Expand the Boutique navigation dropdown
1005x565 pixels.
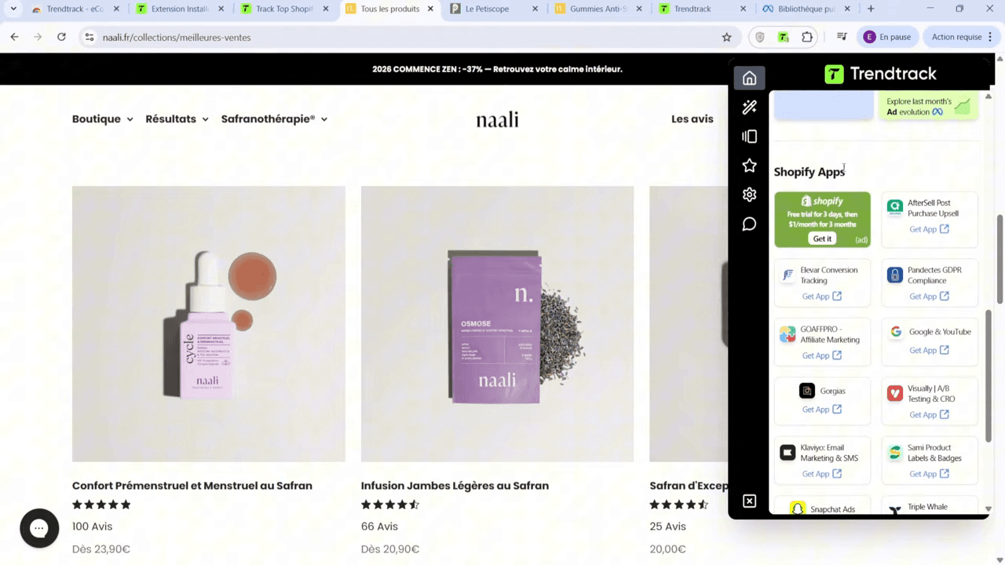(x=102, y=118)
